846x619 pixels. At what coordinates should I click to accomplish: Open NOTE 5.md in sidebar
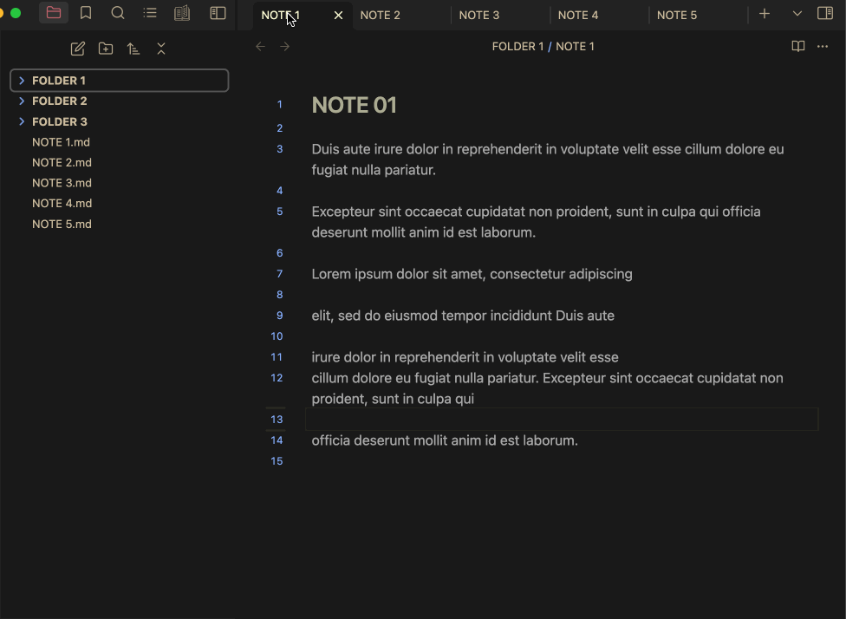click(62, 224)
